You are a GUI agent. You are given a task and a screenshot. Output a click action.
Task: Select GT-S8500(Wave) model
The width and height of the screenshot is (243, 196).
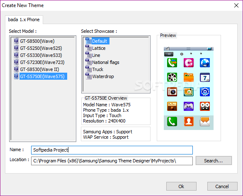(x=37, y=41)
